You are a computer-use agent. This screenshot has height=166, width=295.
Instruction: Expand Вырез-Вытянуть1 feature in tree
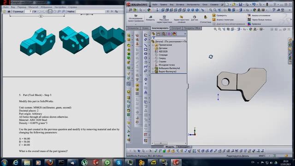(153, 71)
